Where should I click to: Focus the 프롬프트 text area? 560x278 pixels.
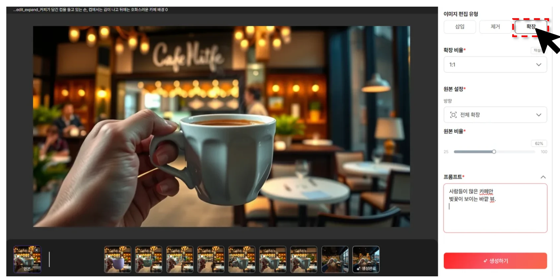495,215
